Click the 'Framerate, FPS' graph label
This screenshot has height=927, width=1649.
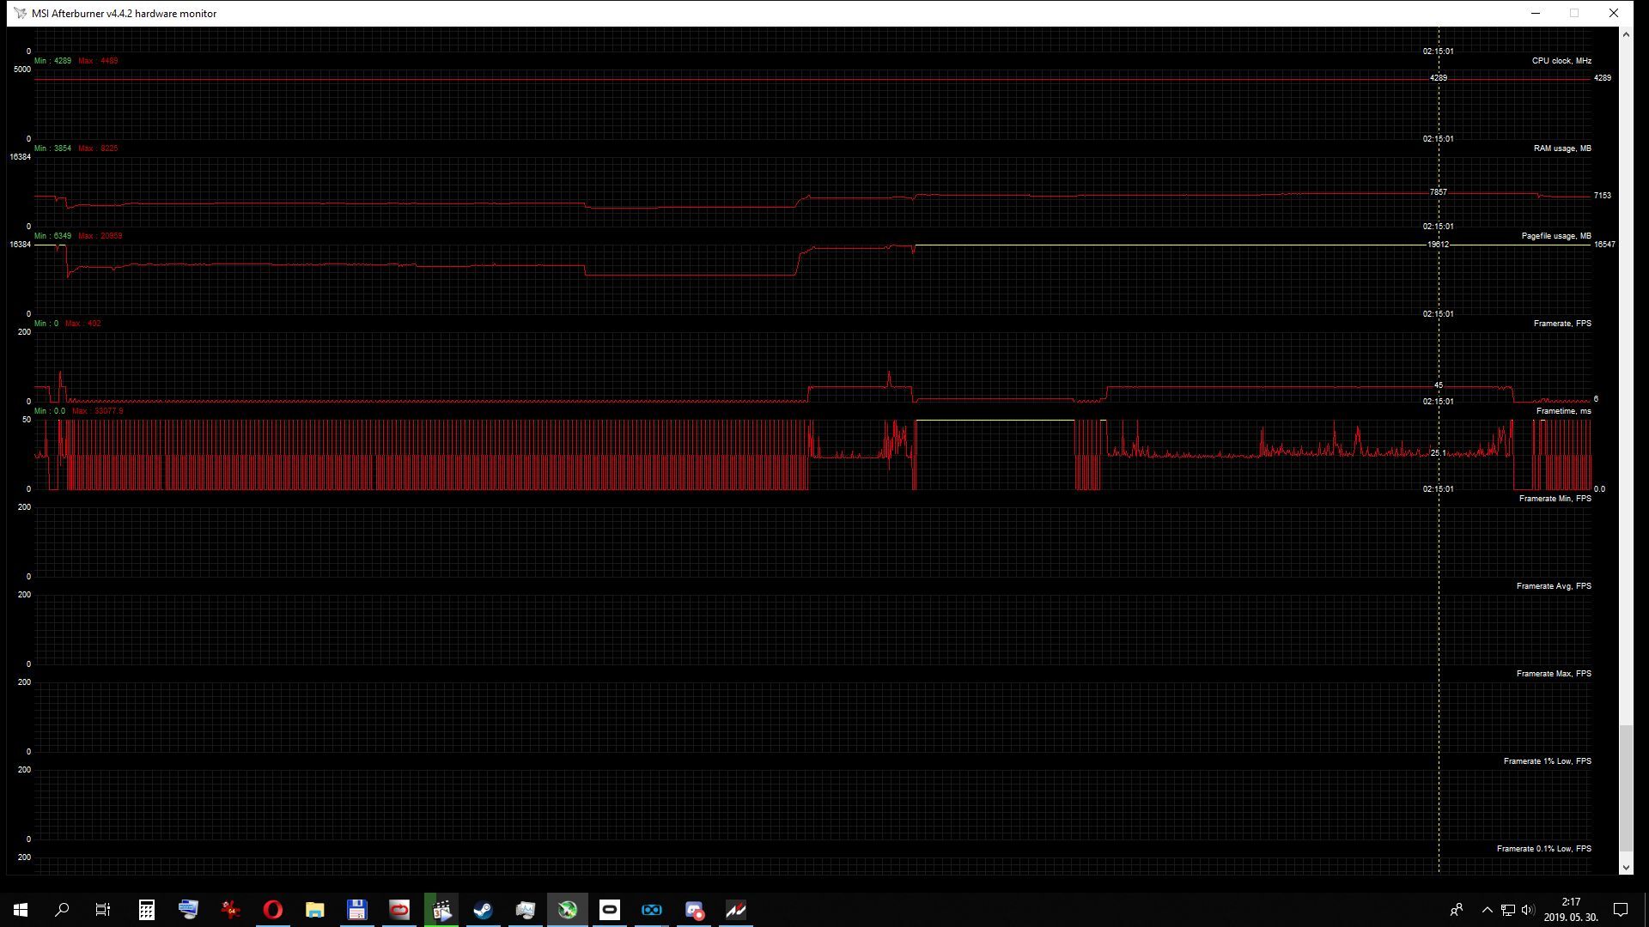1562,324
